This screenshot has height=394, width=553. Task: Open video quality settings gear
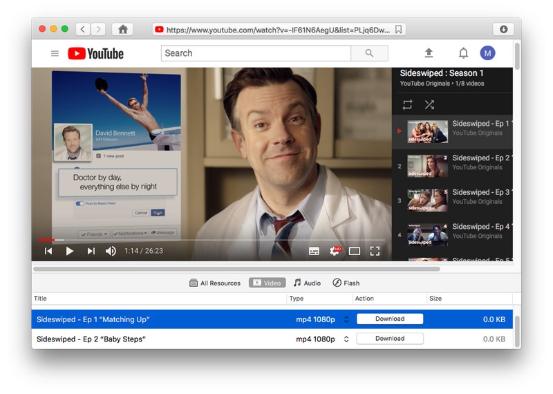[335, 251]
